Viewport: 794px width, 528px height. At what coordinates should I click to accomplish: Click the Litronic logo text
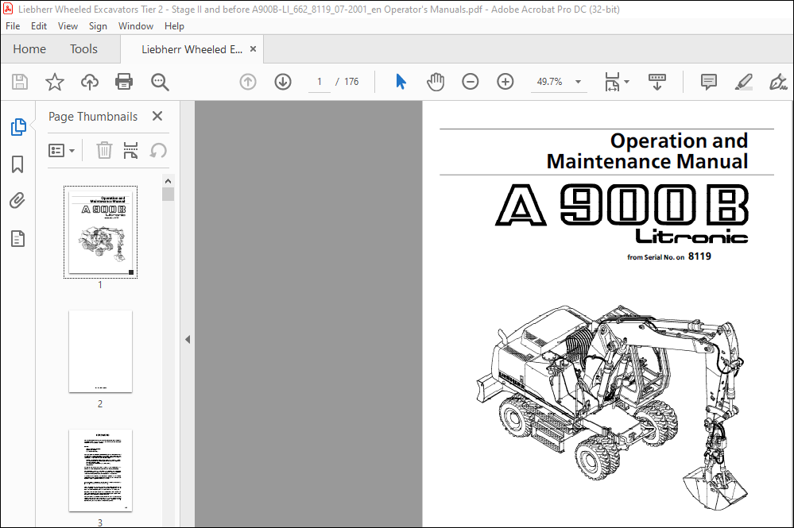tap(691, 236)
